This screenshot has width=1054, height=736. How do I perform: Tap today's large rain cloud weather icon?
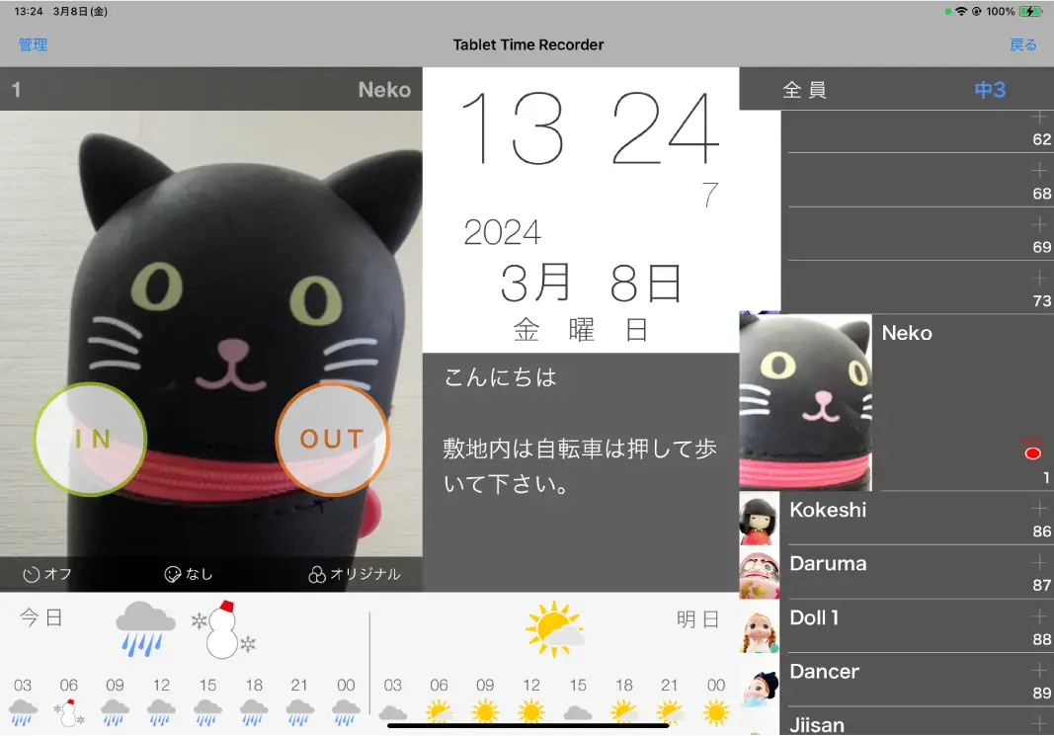click(144, 628)
